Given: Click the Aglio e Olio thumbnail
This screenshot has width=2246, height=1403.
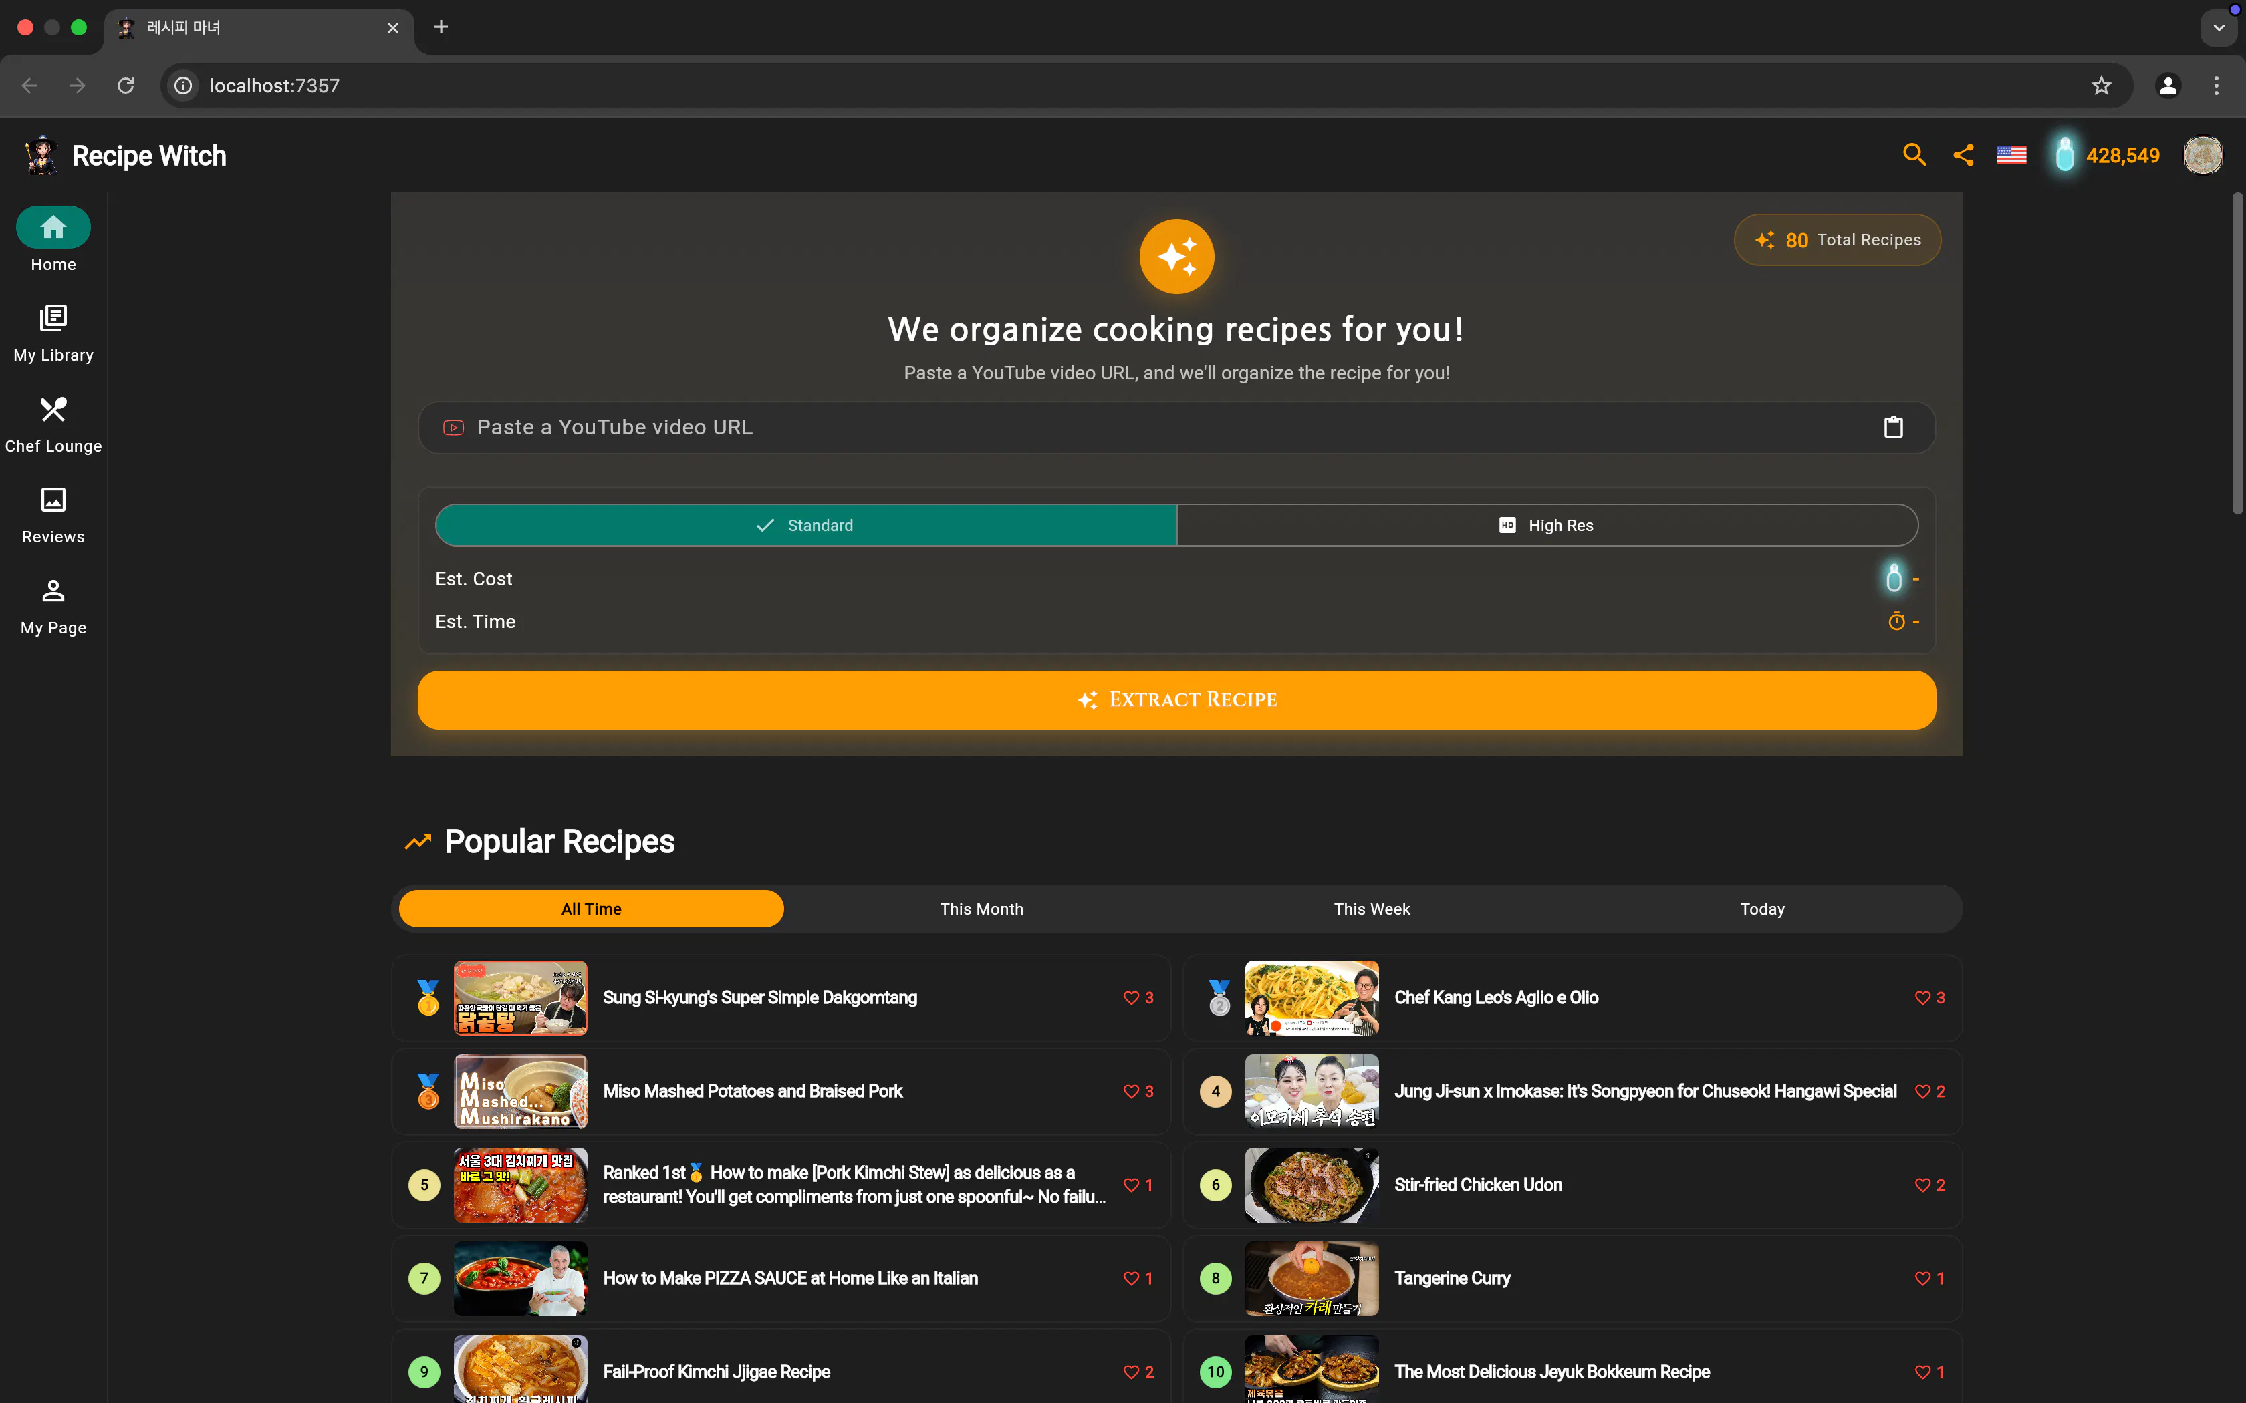Looking at the screenshot, I should [x=1312, y=997].
